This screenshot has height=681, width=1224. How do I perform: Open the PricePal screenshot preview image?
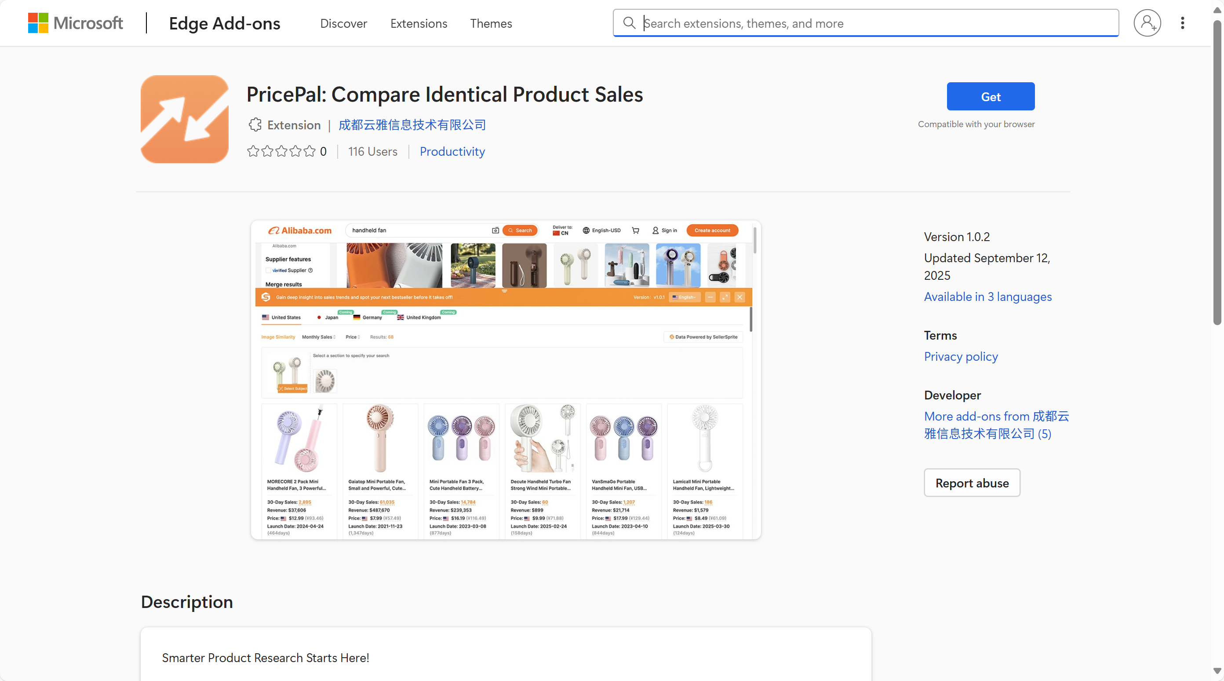(x=506, y=380)
